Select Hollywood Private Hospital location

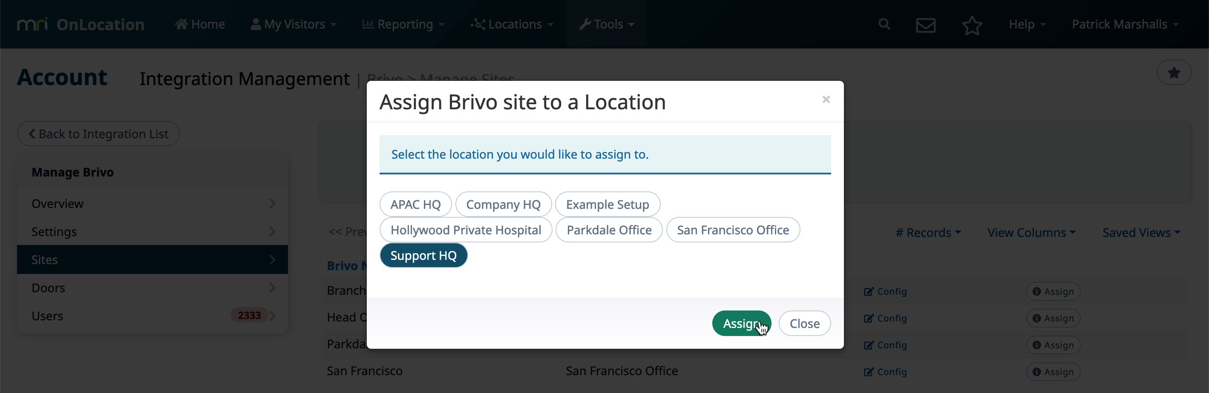pyautogui.click(x=466, y=230)
